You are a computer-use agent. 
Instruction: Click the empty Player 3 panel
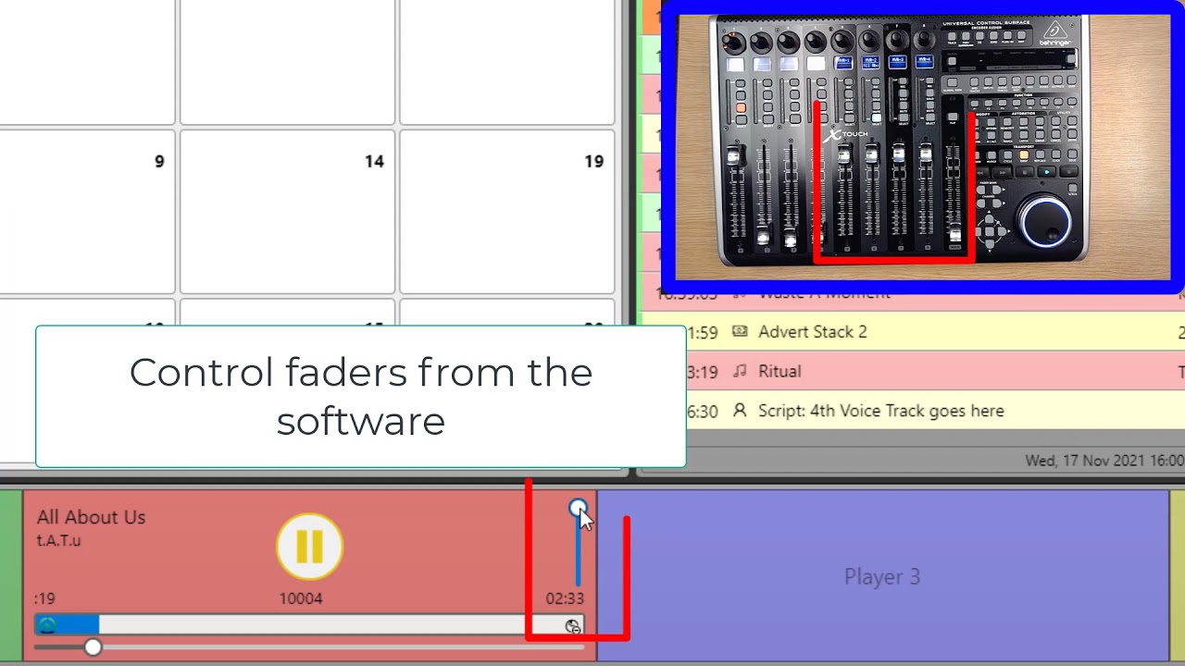click(x=883, y=575)
